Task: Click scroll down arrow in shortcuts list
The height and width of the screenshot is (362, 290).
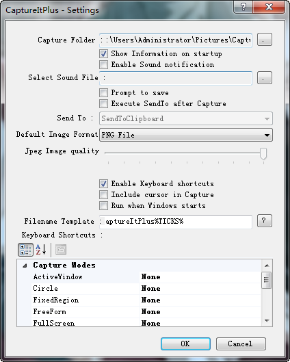Action: coord(267,321)
